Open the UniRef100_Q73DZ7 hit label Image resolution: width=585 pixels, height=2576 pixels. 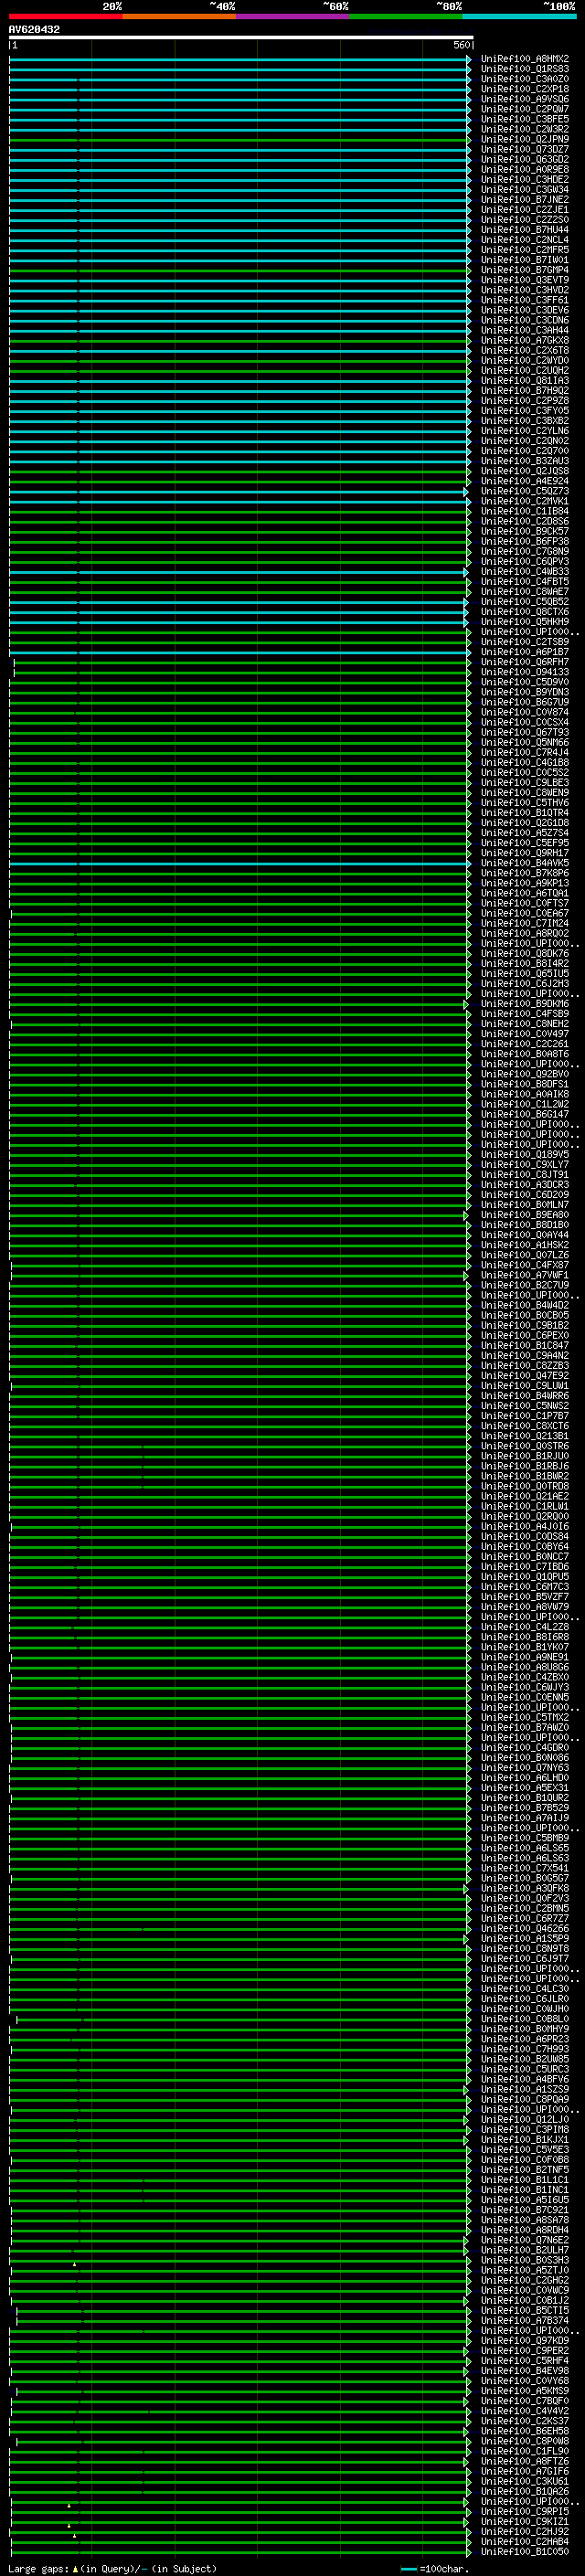524,149
